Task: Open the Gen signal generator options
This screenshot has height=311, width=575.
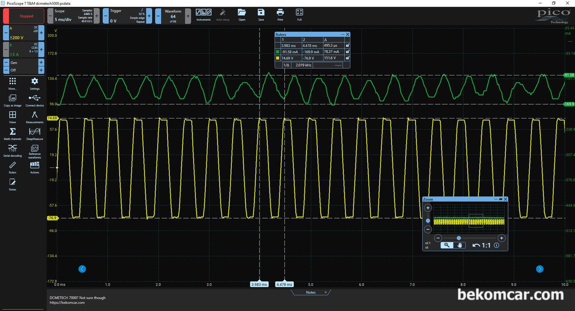Action: pyautogui.click(x=24, y=63)
